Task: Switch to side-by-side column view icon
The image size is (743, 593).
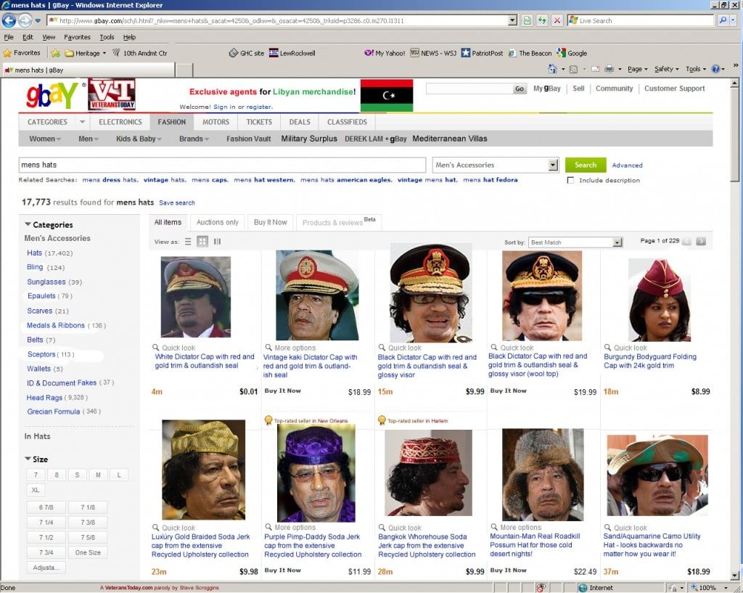Action: [217, 242]
